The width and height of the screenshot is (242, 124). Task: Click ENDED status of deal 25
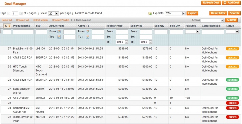pos(232,103)
